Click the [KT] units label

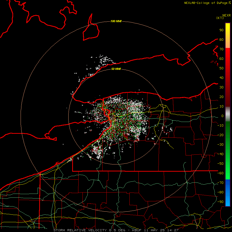[220, 18]
